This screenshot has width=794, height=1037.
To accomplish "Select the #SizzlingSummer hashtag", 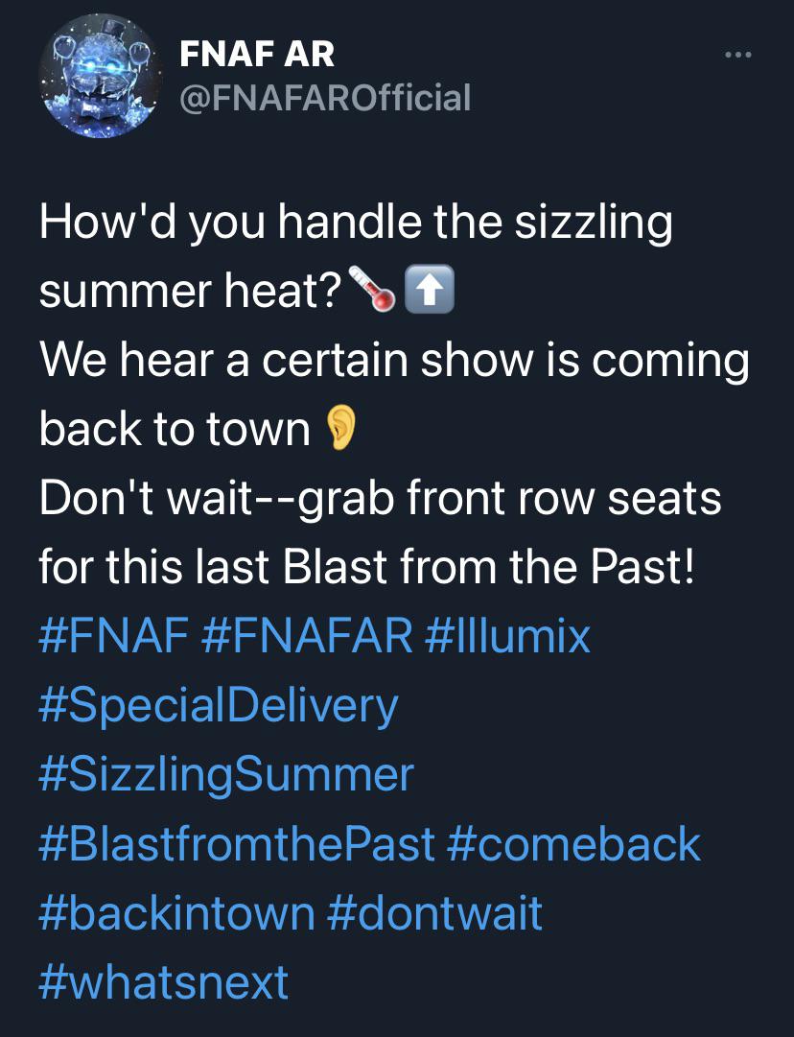I will (226, 775).
